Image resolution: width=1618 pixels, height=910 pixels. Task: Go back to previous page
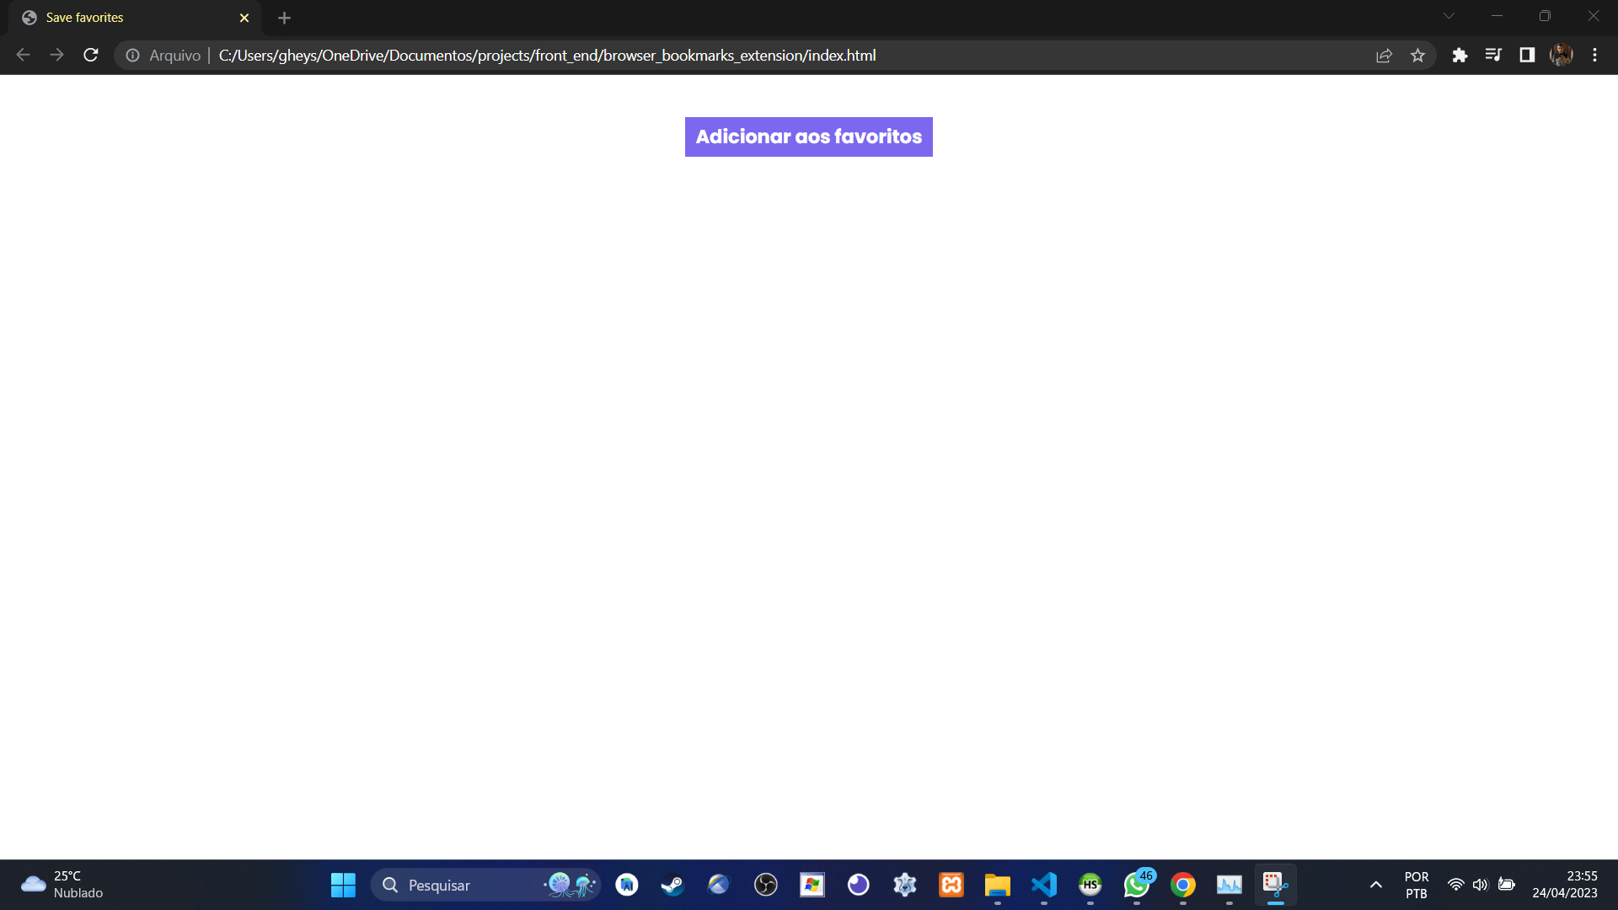click(x=24, y=56)
